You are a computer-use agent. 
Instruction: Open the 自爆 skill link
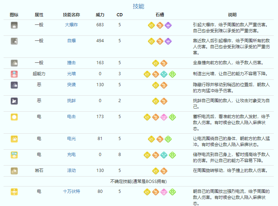click(x=71, y=41)
